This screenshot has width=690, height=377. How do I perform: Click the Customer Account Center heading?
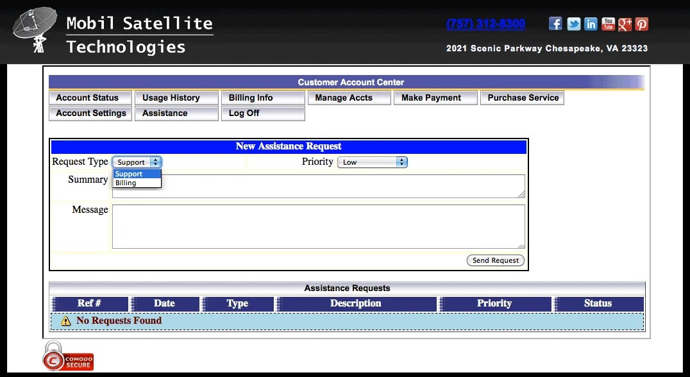tap(351, 82)
